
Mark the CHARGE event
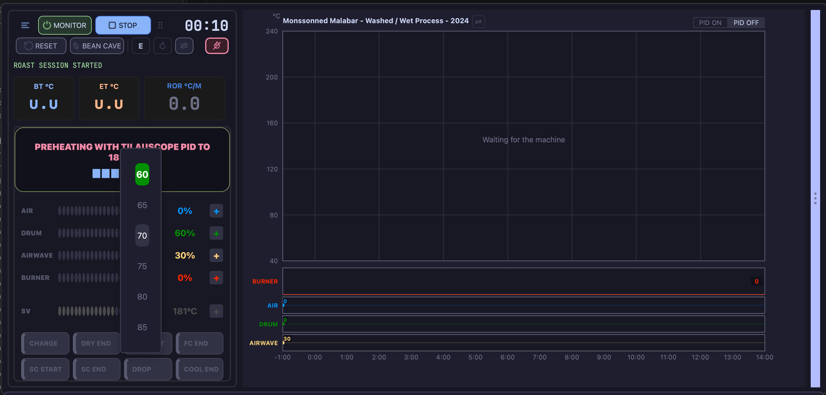coord(45,343)
